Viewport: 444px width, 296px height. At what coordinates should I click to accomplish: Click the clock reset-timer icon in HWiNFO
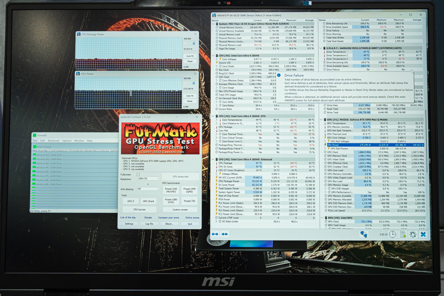pos(392,234)
